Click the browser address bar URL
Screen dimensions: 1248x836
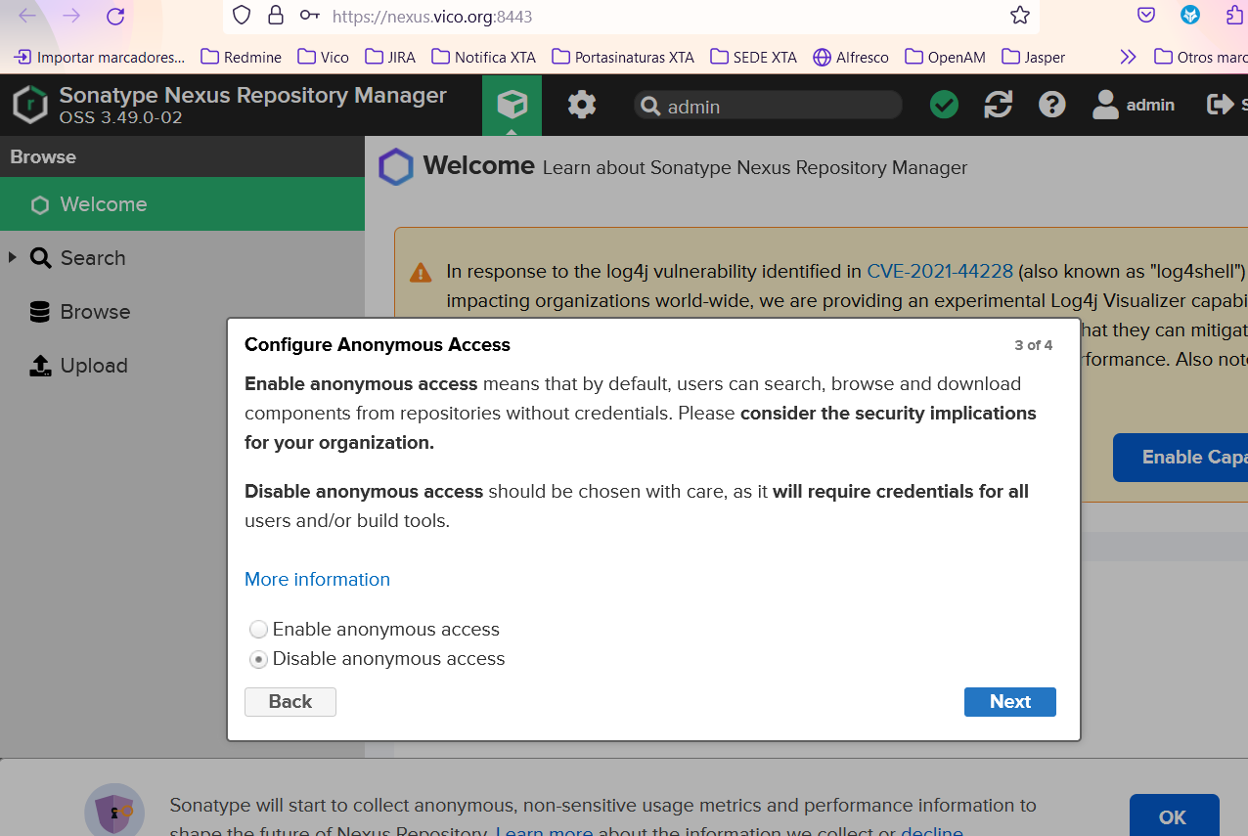432,17
